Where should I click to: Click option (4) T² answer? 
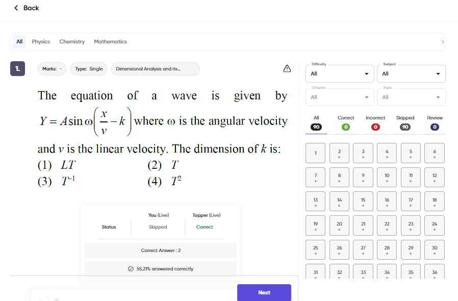pyautogui.click(x=164, y=181)
